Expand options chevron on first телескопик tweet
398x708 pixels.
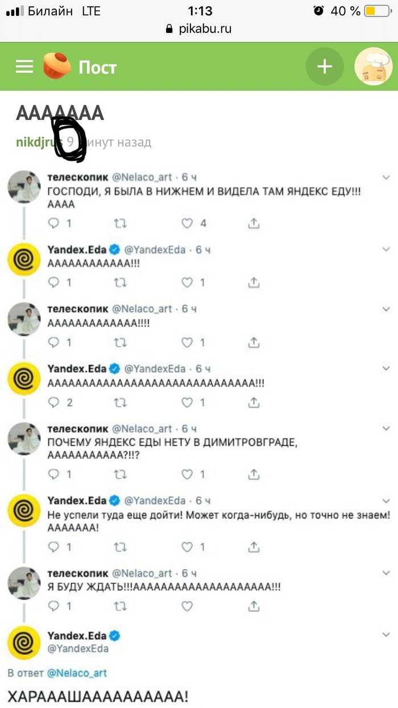(386, 178)
